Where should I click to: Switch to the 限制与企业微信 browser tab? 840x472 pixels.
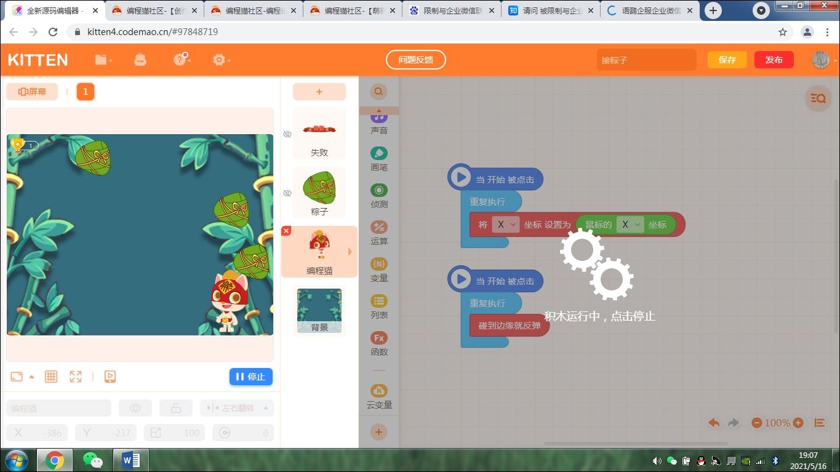coord(451,10)
